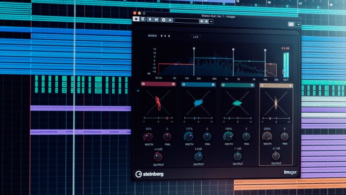Click the A/B comparison switch icon
The height and width of the screenshot is (195, 346).
tap(164, 20)
